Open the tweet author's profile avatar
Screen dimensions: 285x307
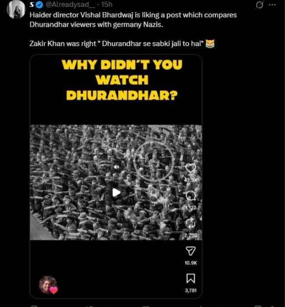tap(16, 9)
